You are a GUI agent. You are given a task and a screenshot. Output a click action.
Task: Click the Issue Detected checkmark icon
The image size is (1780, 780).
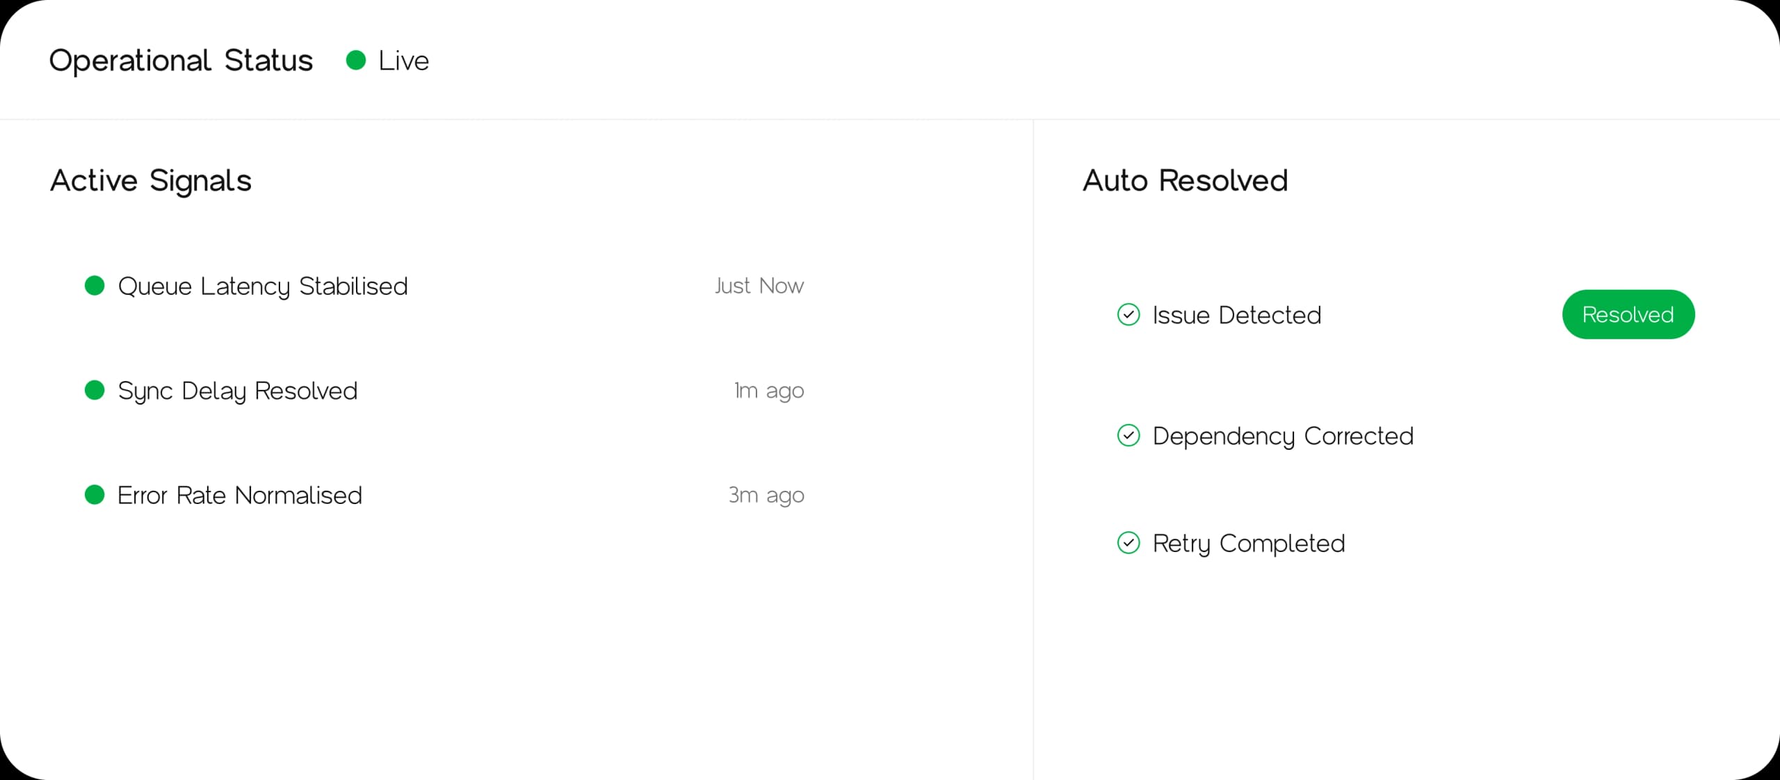1128,315
